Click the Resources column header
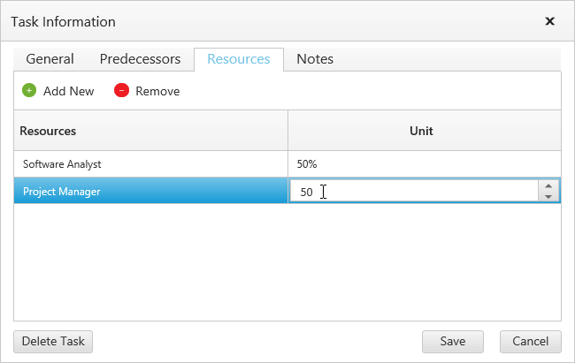Screen dimensions: 575x363 pyautogui.click(x=150, y=131)
